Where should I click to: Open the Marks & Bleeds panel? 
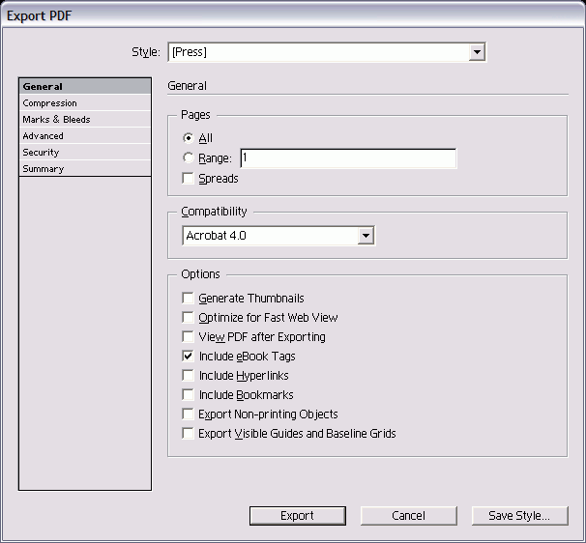pos(85,120)
